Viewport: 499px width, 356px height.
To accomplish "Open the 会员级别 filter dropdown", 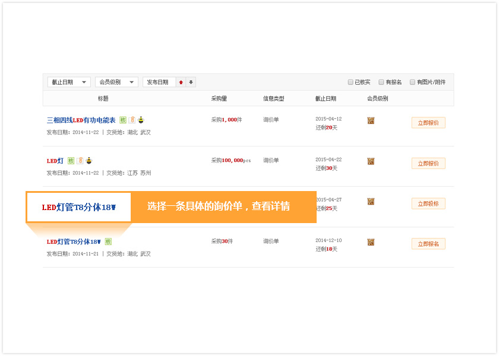I will coord(116,82).
